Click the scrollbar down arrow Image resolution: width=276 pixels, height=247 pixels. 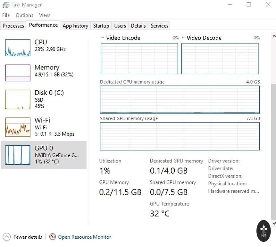[x=273, y=223]
